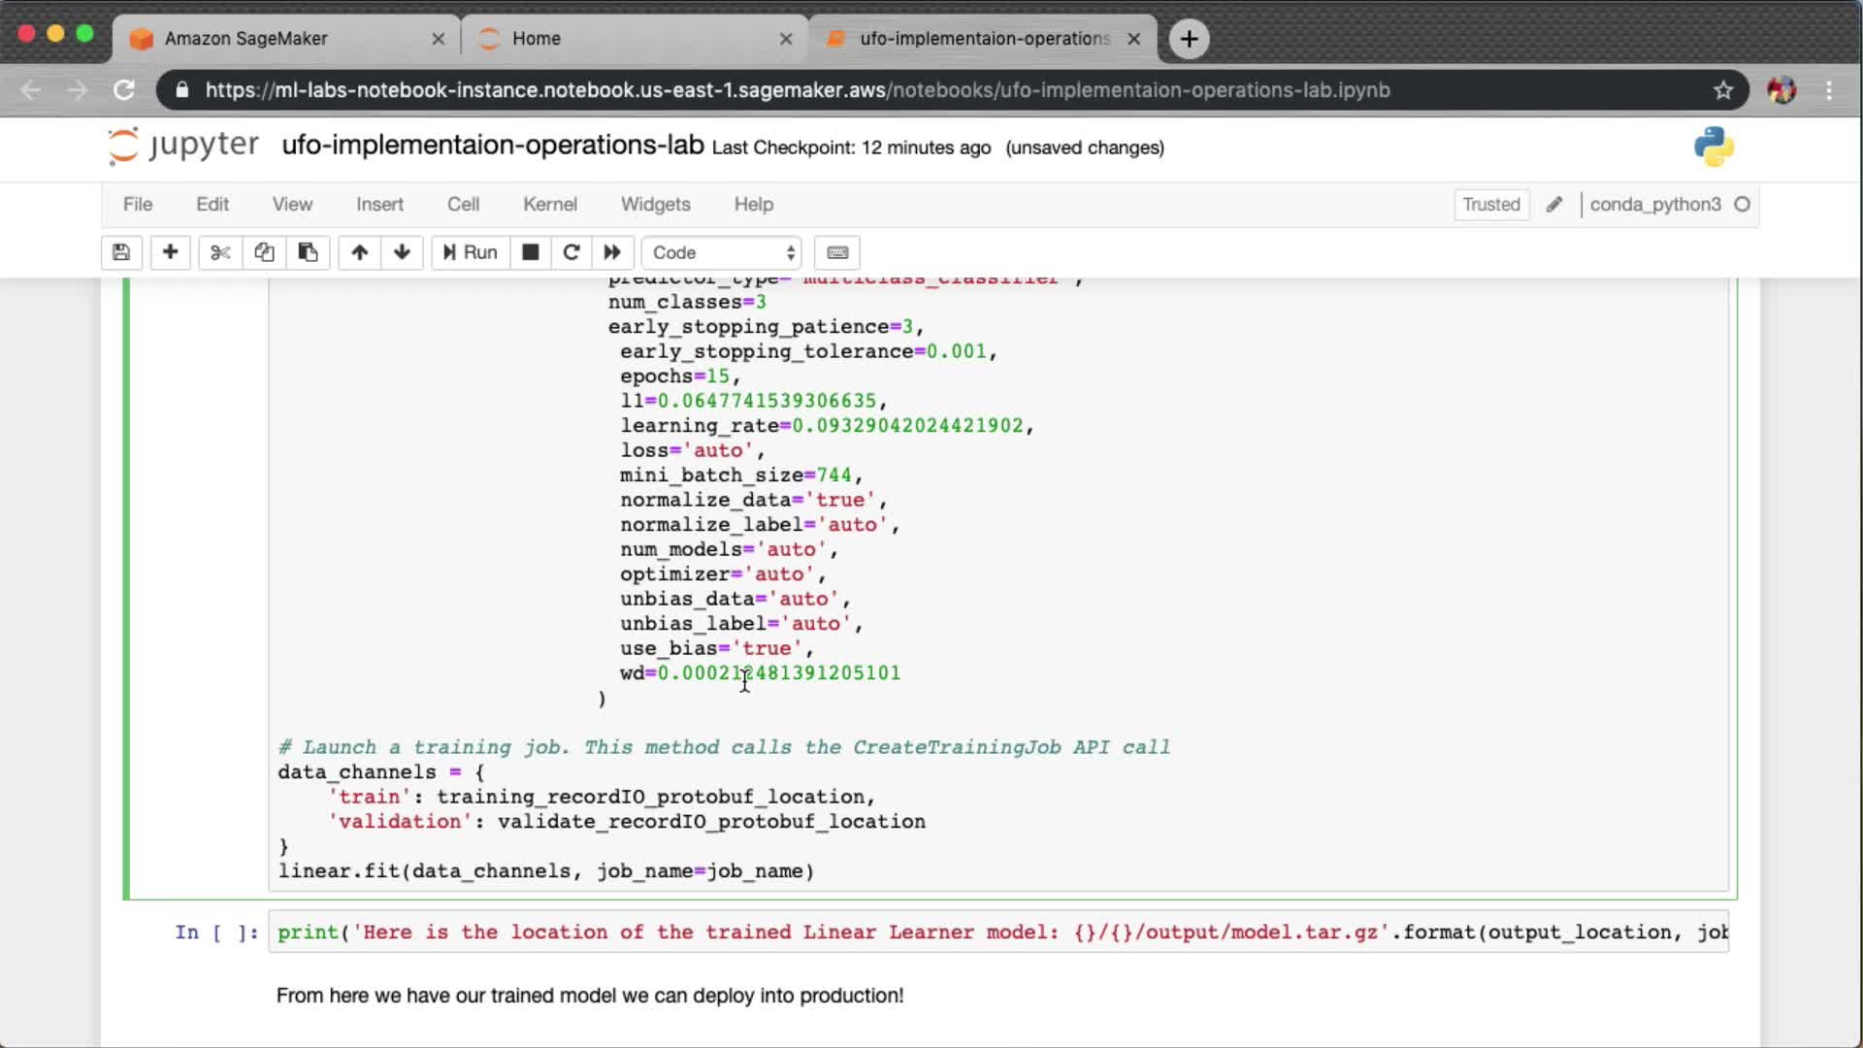
Task: Open the Kernel menu
Action: (x=549, y=205)
